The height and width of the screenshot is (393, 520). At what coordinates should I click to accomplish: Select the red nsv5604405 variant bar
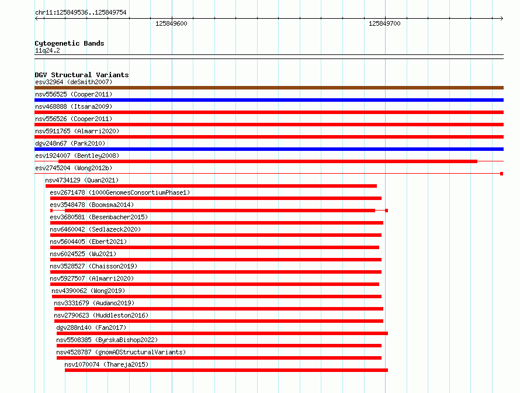tap(215, 247)
